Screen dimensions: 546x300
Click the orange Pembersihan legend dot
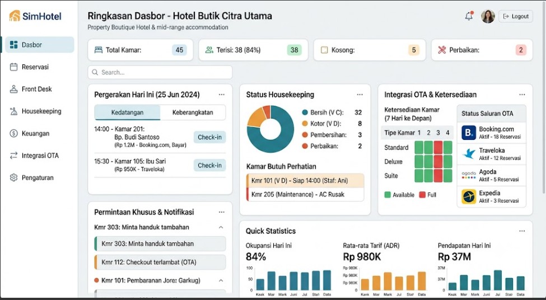point(305,135)
